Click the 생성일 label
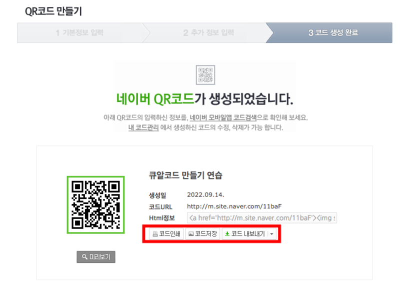 pos(157,195)
